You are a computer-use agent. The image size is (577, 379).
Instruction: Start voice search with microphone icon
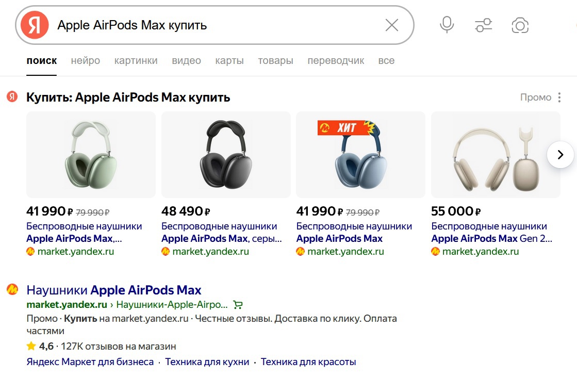(x=447, y=25)
